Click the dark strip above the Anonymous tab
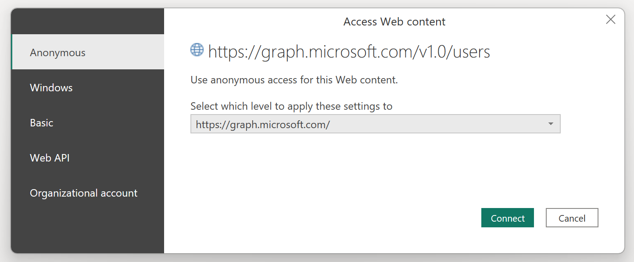The width and height of the screenshot is (634, 262). pos(88,22)
